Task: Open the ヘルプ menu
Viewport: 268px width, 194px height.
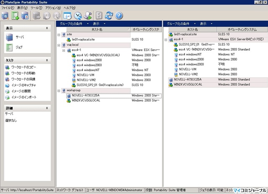Action: (70, 8)
